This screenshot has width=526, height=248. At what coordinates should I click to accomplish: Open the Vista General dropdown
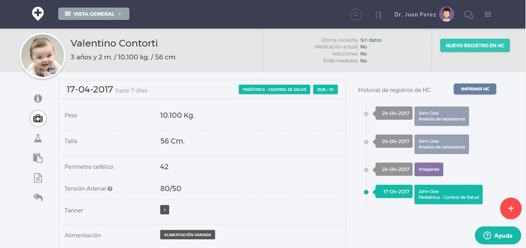93,14
